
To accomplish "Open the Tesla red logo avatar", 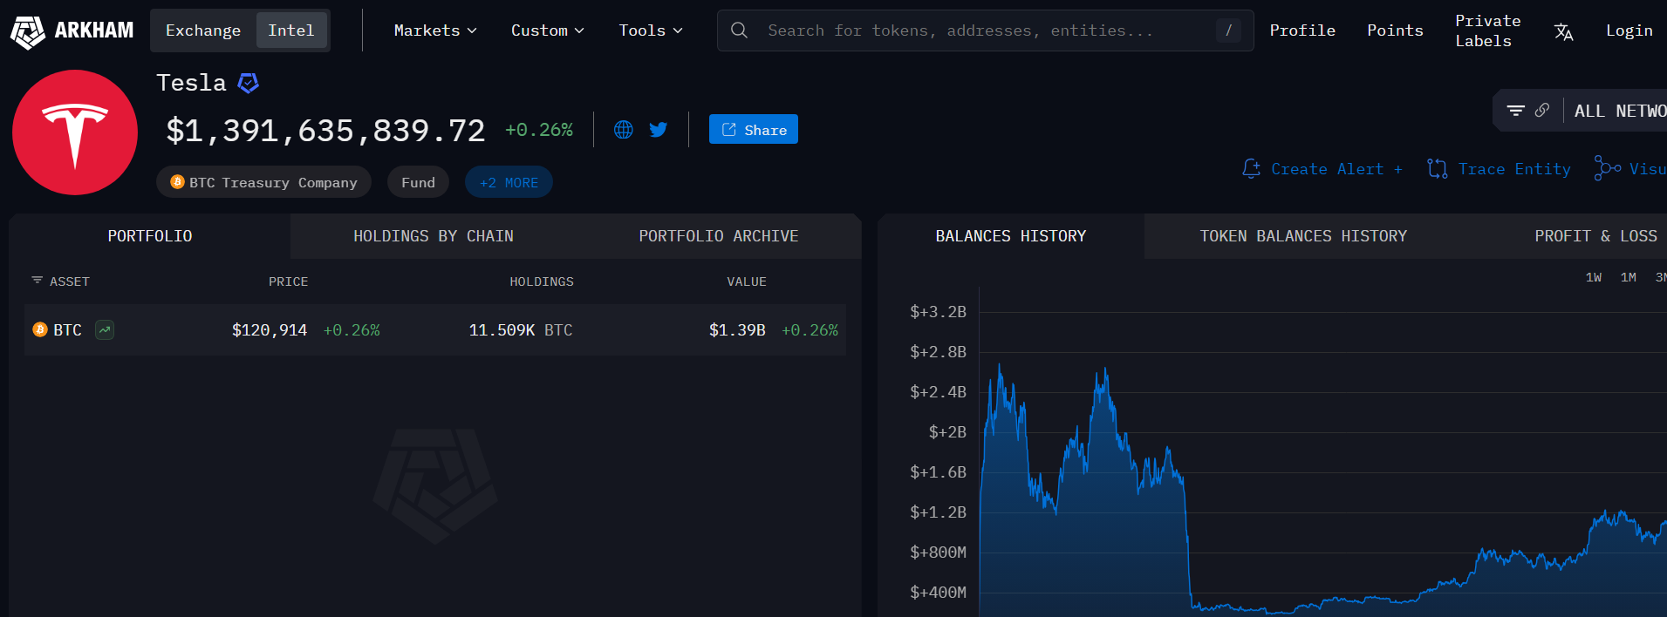I will coord(75,132).
